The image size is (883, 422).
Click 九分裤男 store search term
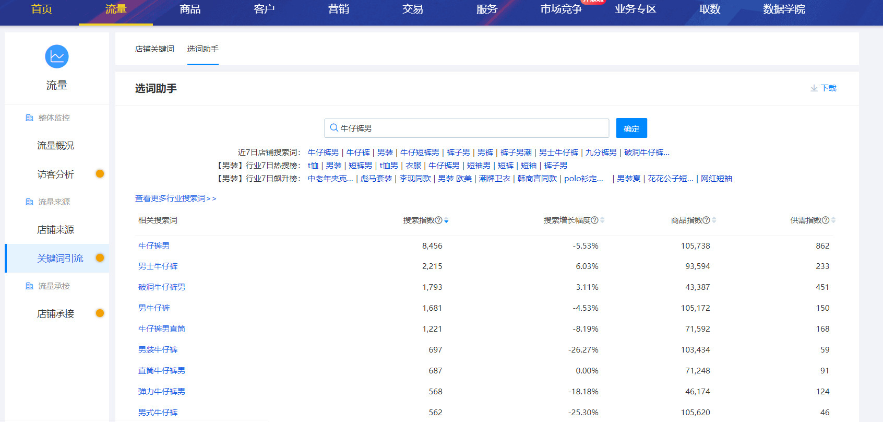(x=601, y=153)
